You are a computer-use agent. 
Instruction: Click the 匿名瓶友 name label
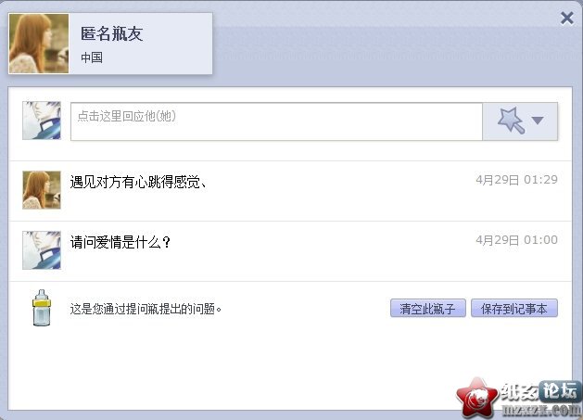point(112,34)
